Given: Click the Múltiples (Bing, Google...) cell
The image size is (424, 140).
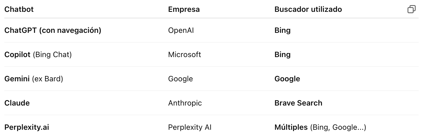Looking at the screenshot, I should 320,127.
